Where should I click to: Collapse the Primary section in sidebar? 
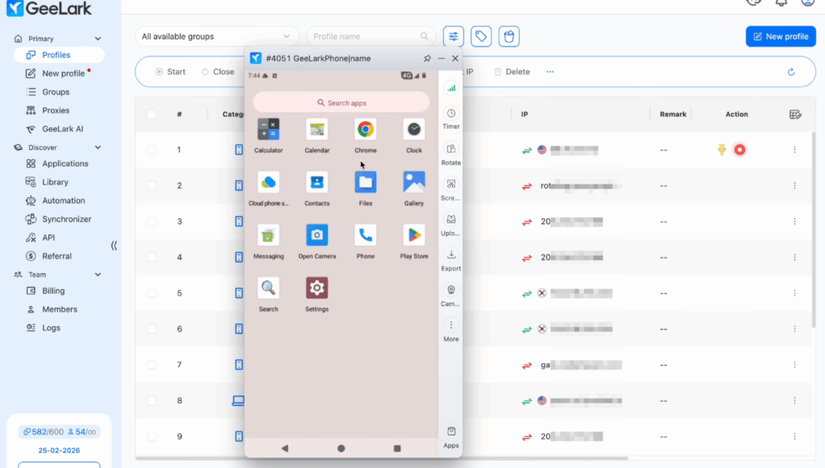98,39
